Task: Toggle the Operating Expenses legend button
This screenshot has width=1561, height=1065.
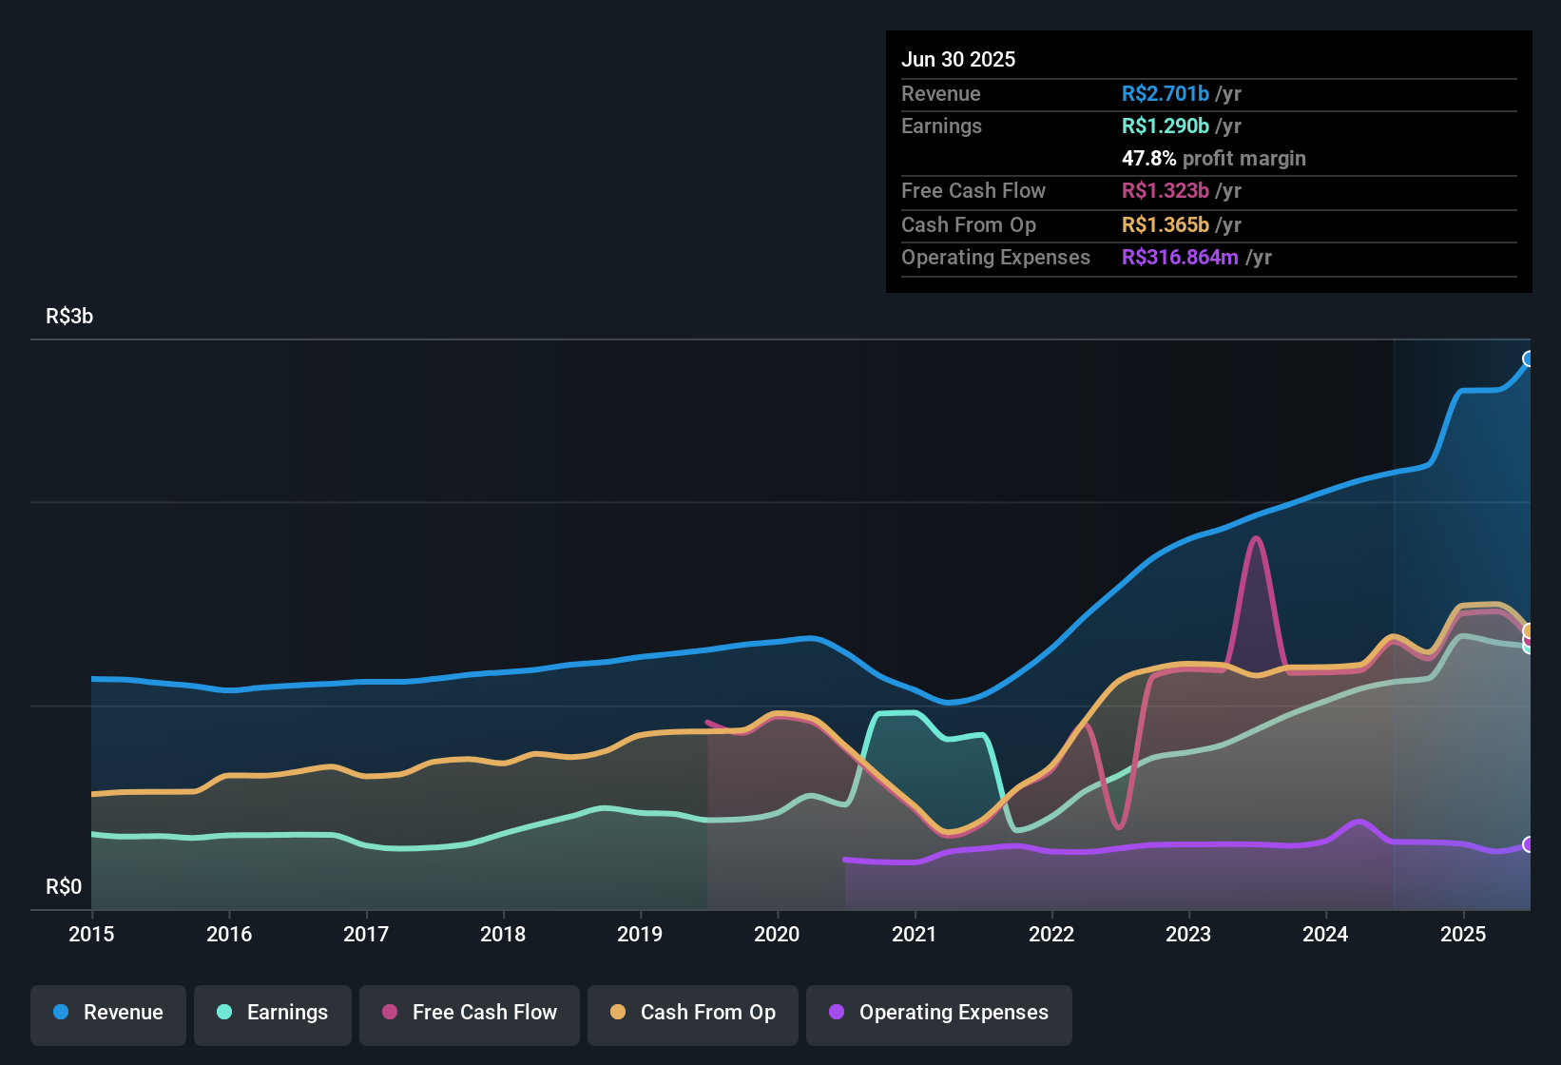Action: pyautogui.click(x=939, y=1015)
